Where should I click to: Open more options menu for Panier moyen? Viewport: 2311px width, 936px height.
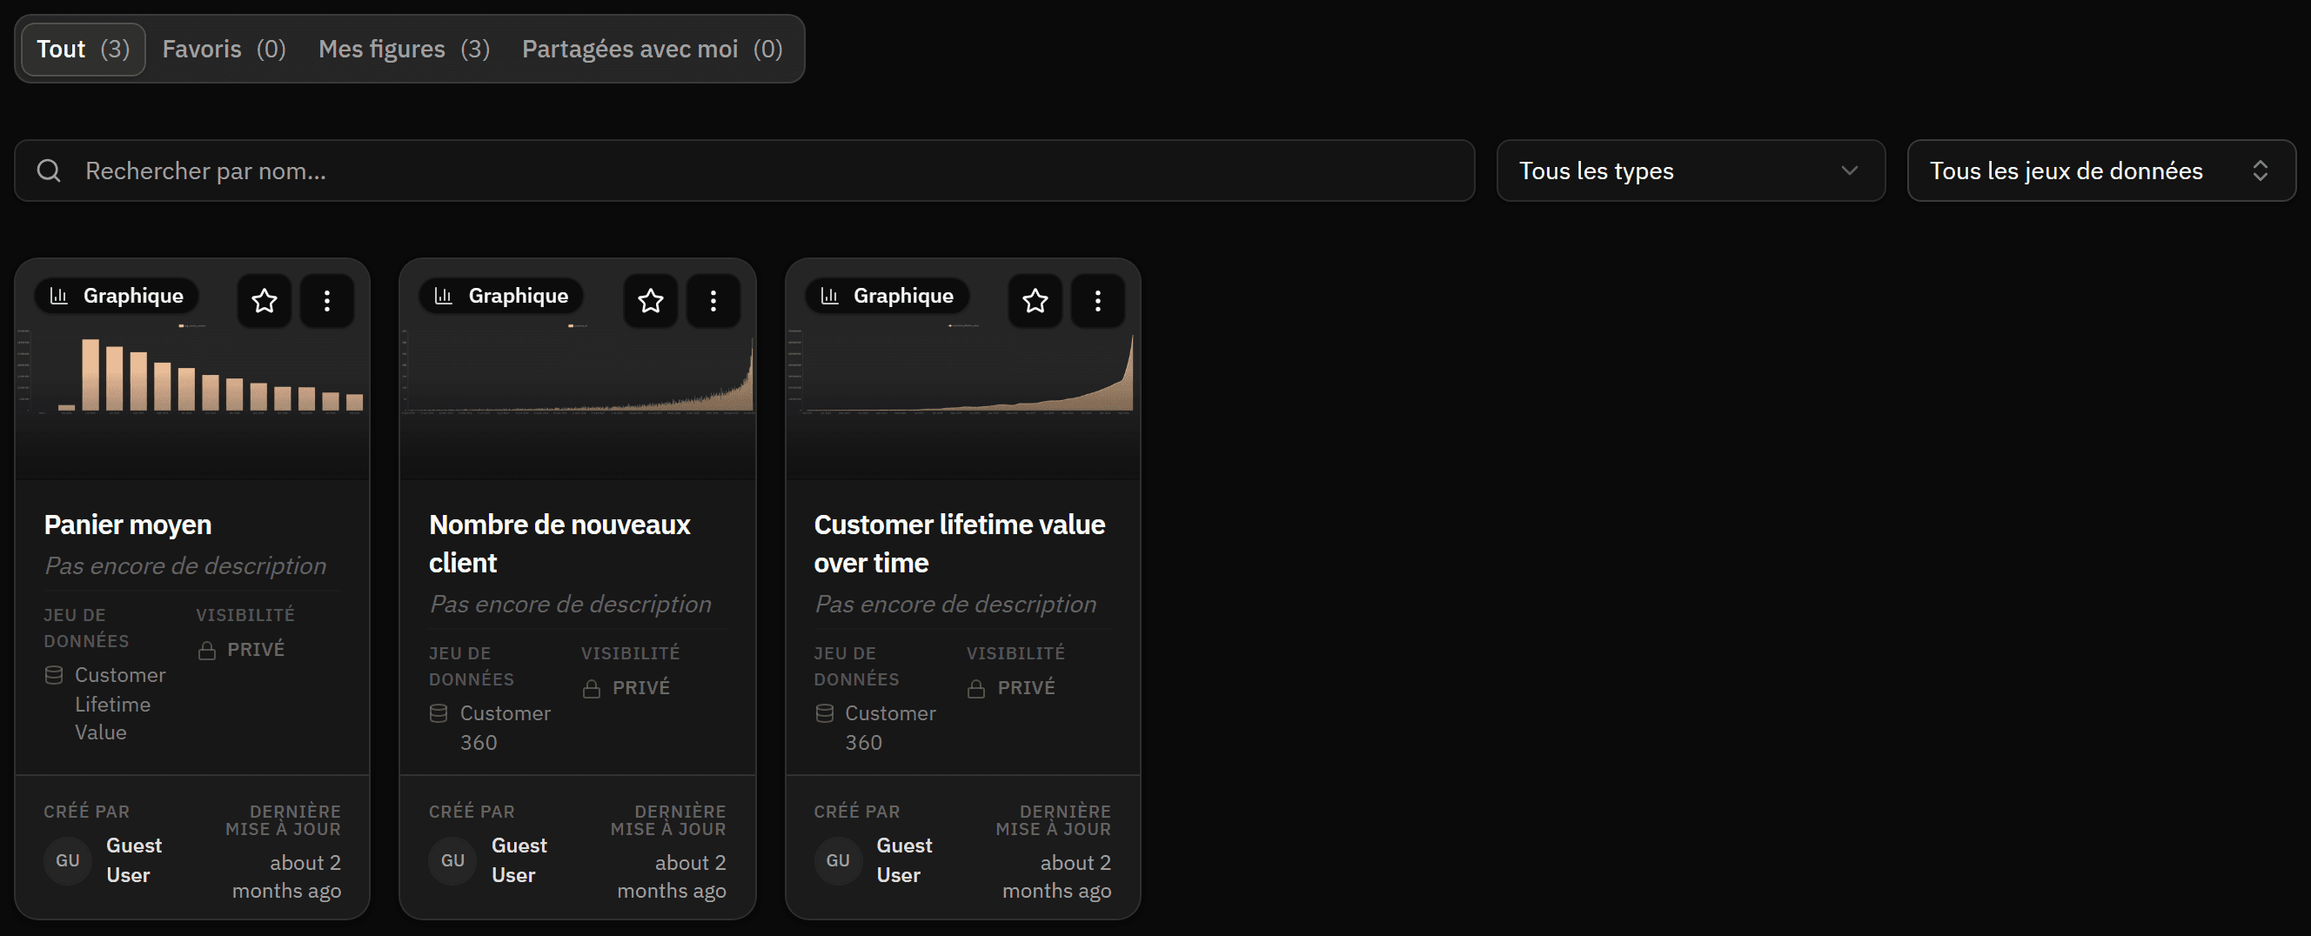click(327, 300)
